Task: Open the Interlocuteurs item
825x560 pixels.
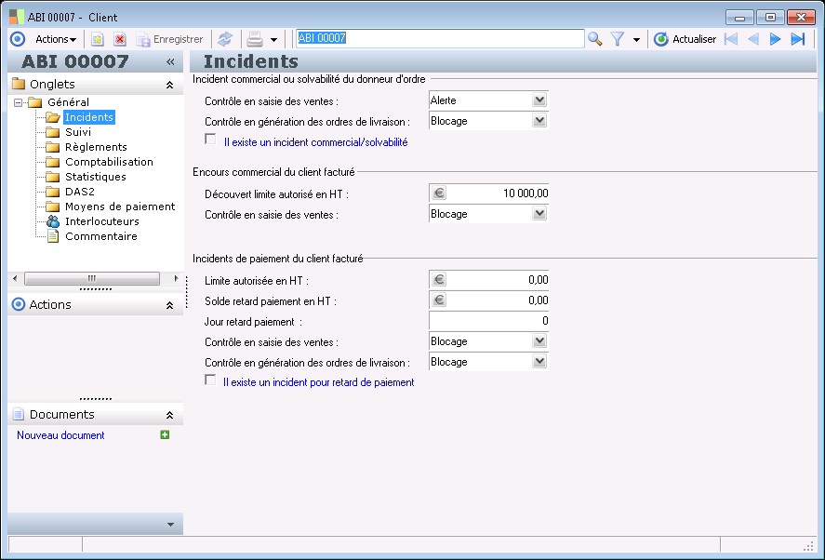Action: tap(102, 221)
